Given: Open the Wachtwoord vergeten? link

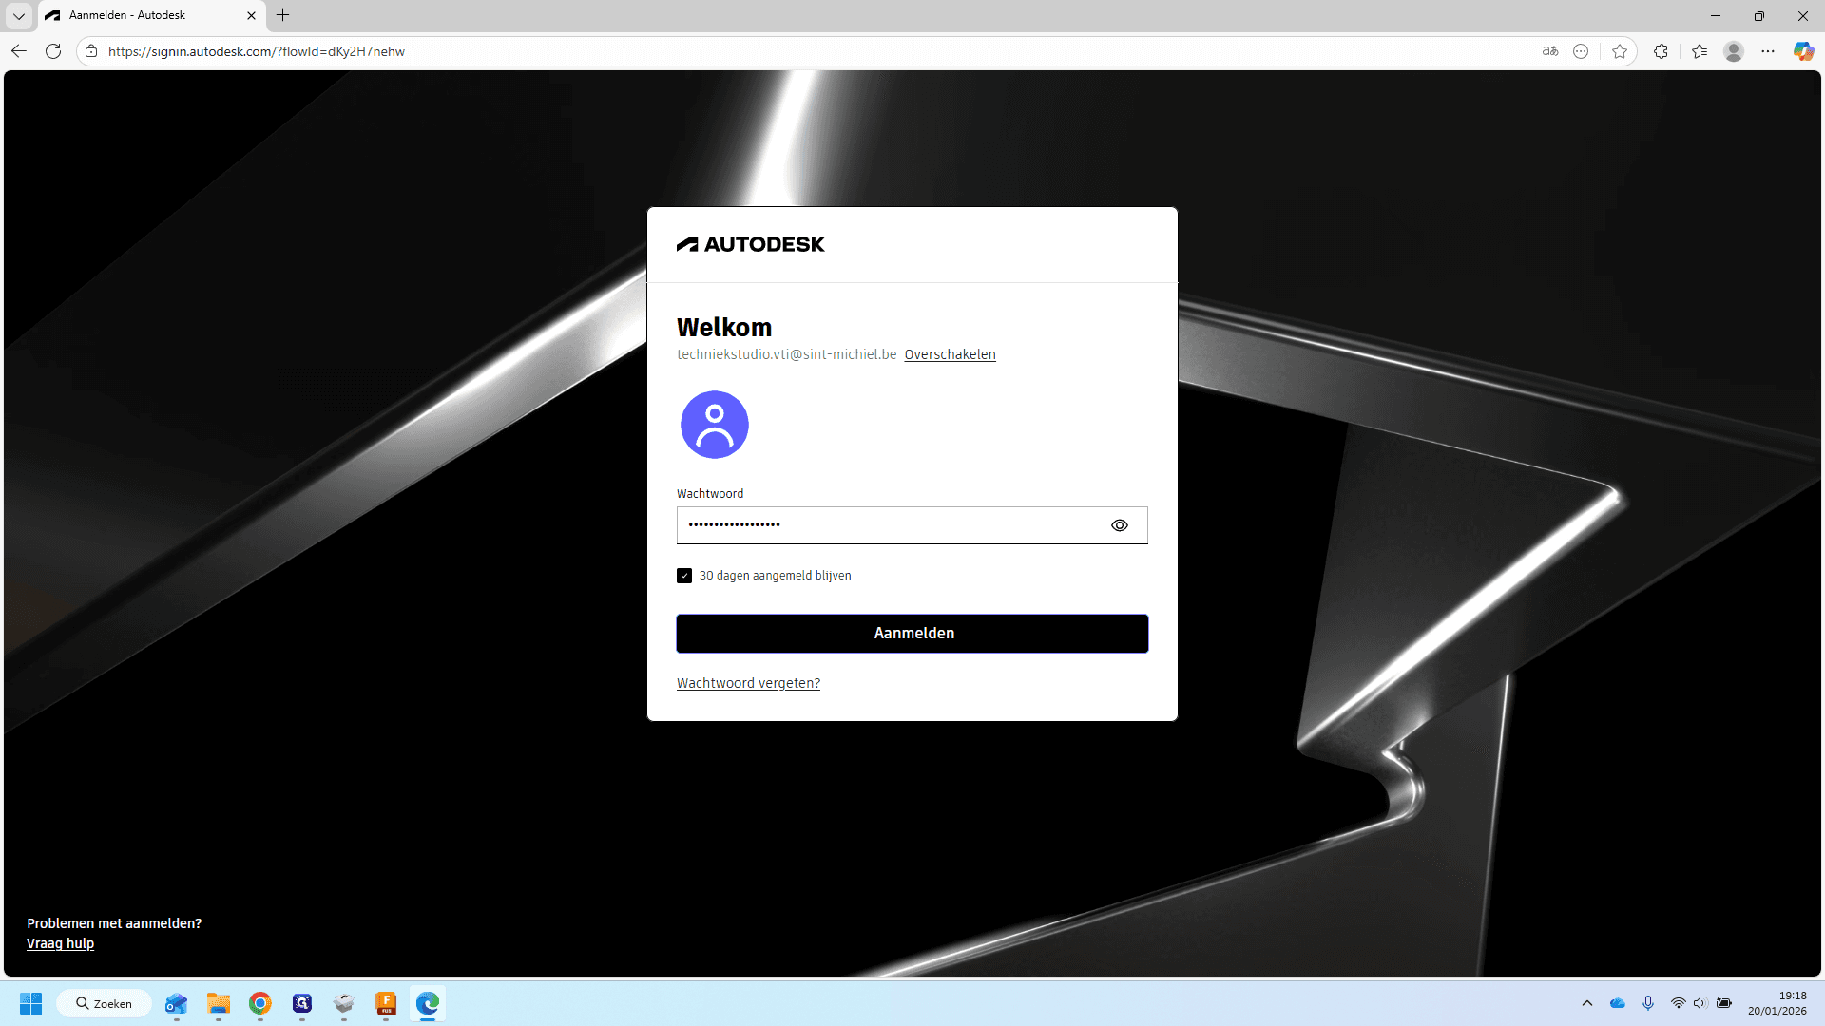Looking at the screenshot, I should coord(748,683).
